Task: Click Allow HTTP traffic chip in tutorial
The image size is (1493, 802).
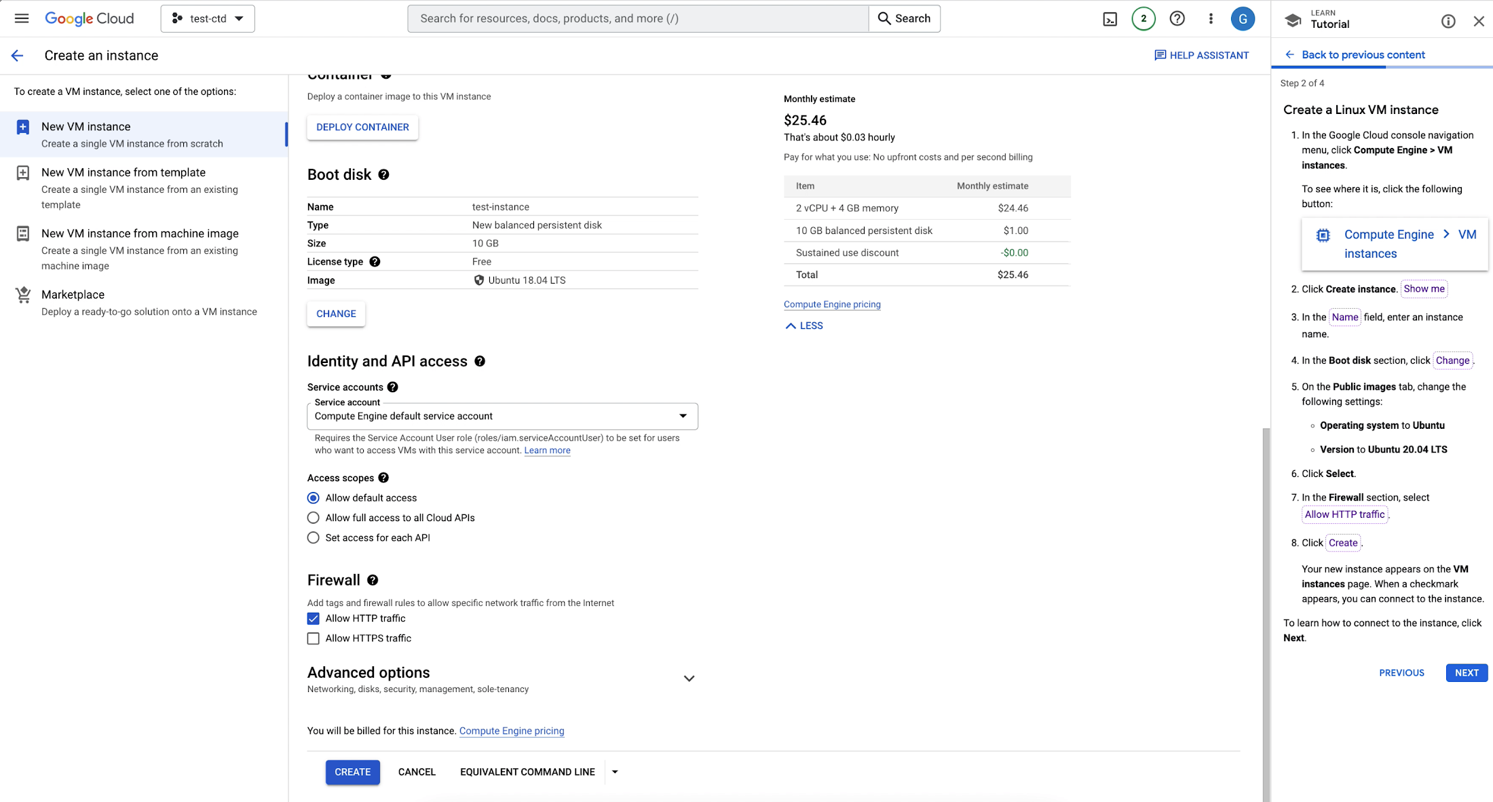Action: (1344, 514)
